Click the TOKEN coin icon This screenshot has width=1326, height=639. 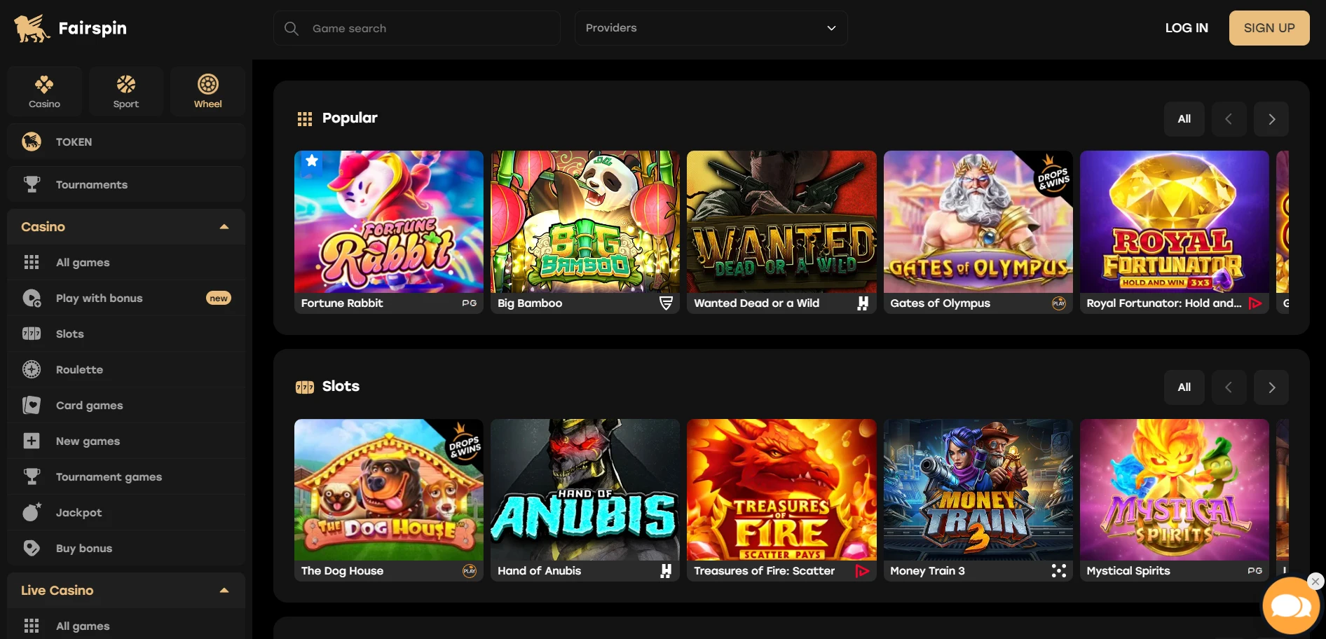[x=32, y=142]
